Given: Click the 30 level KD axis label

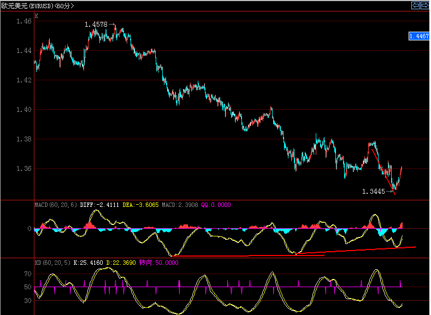Looking at the screenshot, I should click(28, 301).
